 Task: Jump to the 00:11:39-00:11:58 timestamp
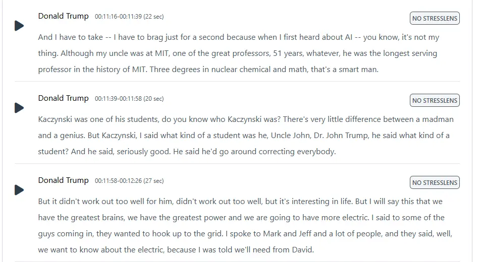[118, 99]
